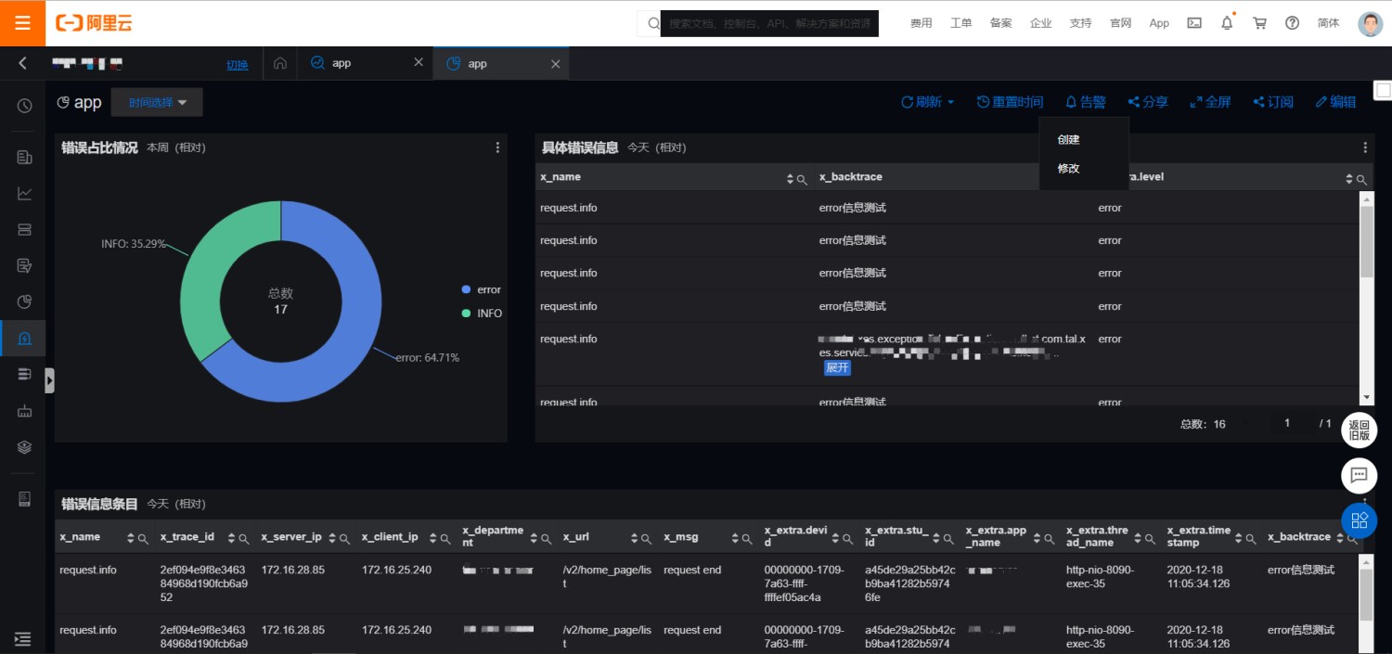1392x654 pixels.
Task: Sort the level column in 具体错误信息
Action: [x=1349, y=179]
